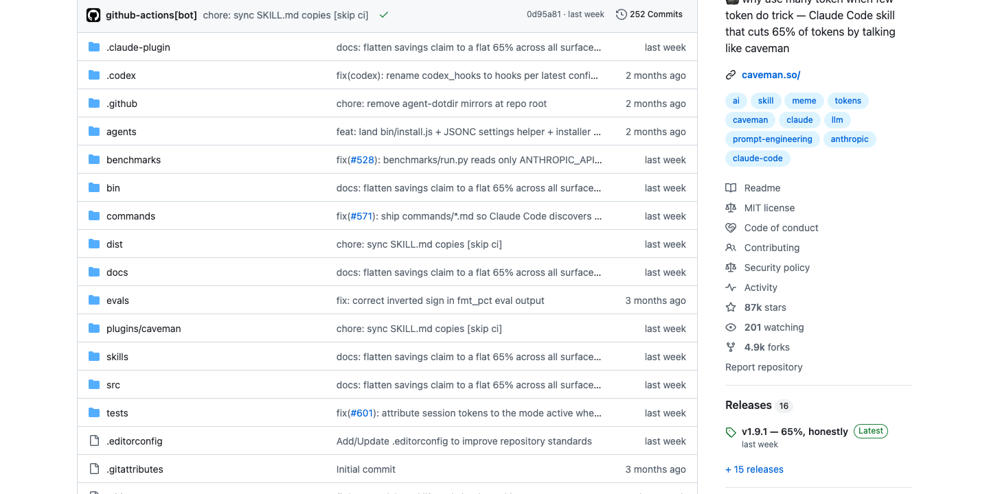Open .gitattributes 'Initial commit' message
This screenshot has height=494, width=989.
tap(366, 469)
